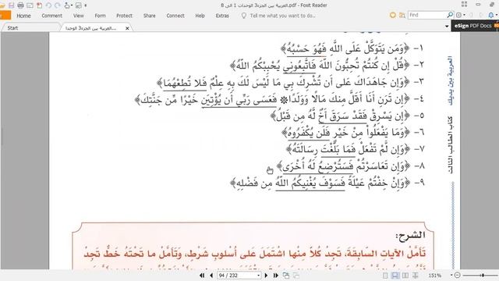Image resolution: width=499 pixels, height=281 pixels.
Task: Open the Help ribbon tab
Action: [200, 16]
